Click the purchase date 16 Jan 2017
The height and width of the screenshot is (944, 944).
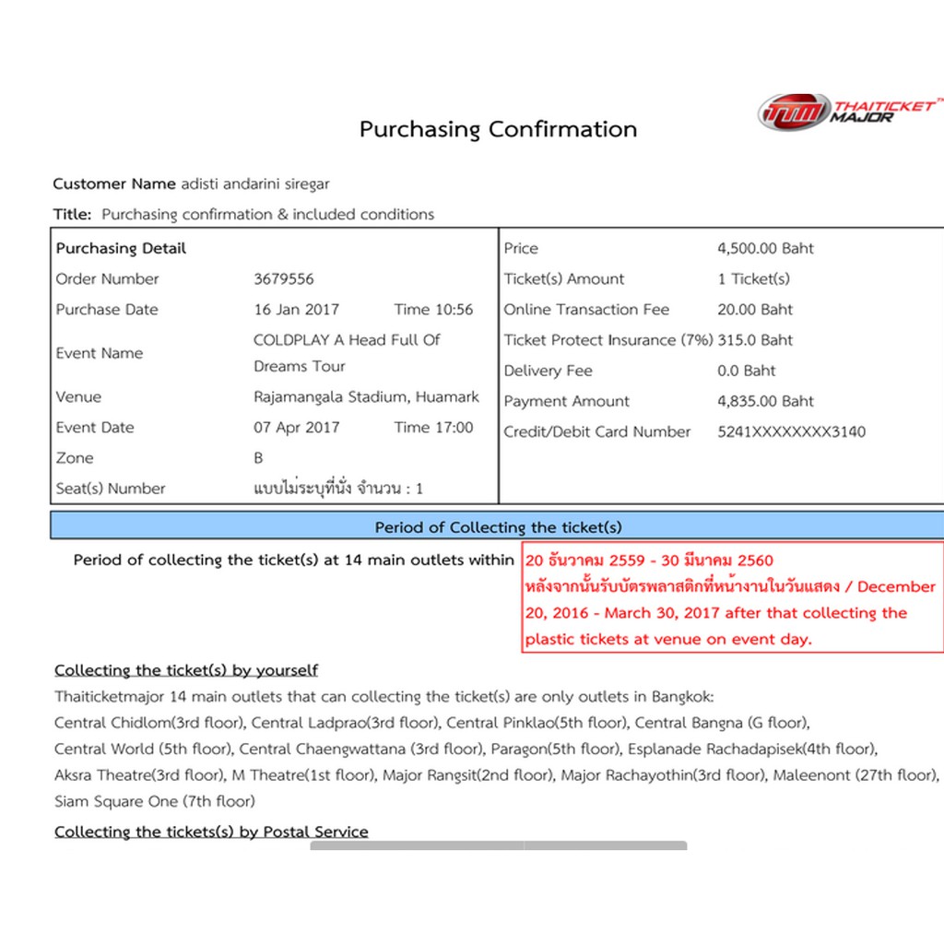pos(297,310)
